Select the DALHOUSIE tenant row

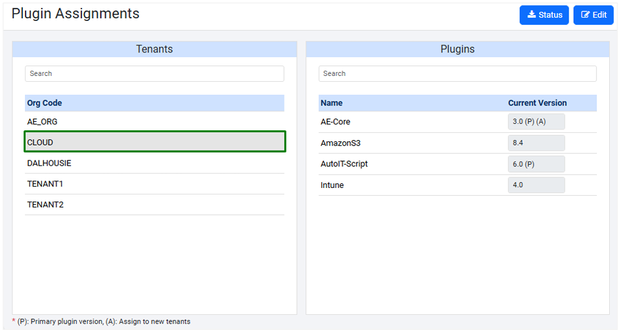tap(154, 163)
